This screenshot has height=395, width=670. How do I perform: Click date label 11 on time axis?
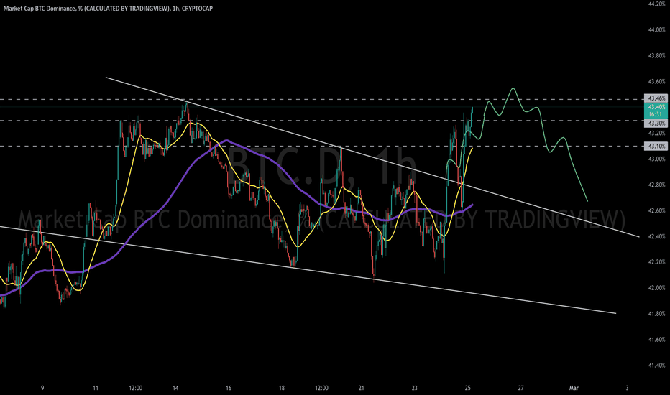[96, 388]
